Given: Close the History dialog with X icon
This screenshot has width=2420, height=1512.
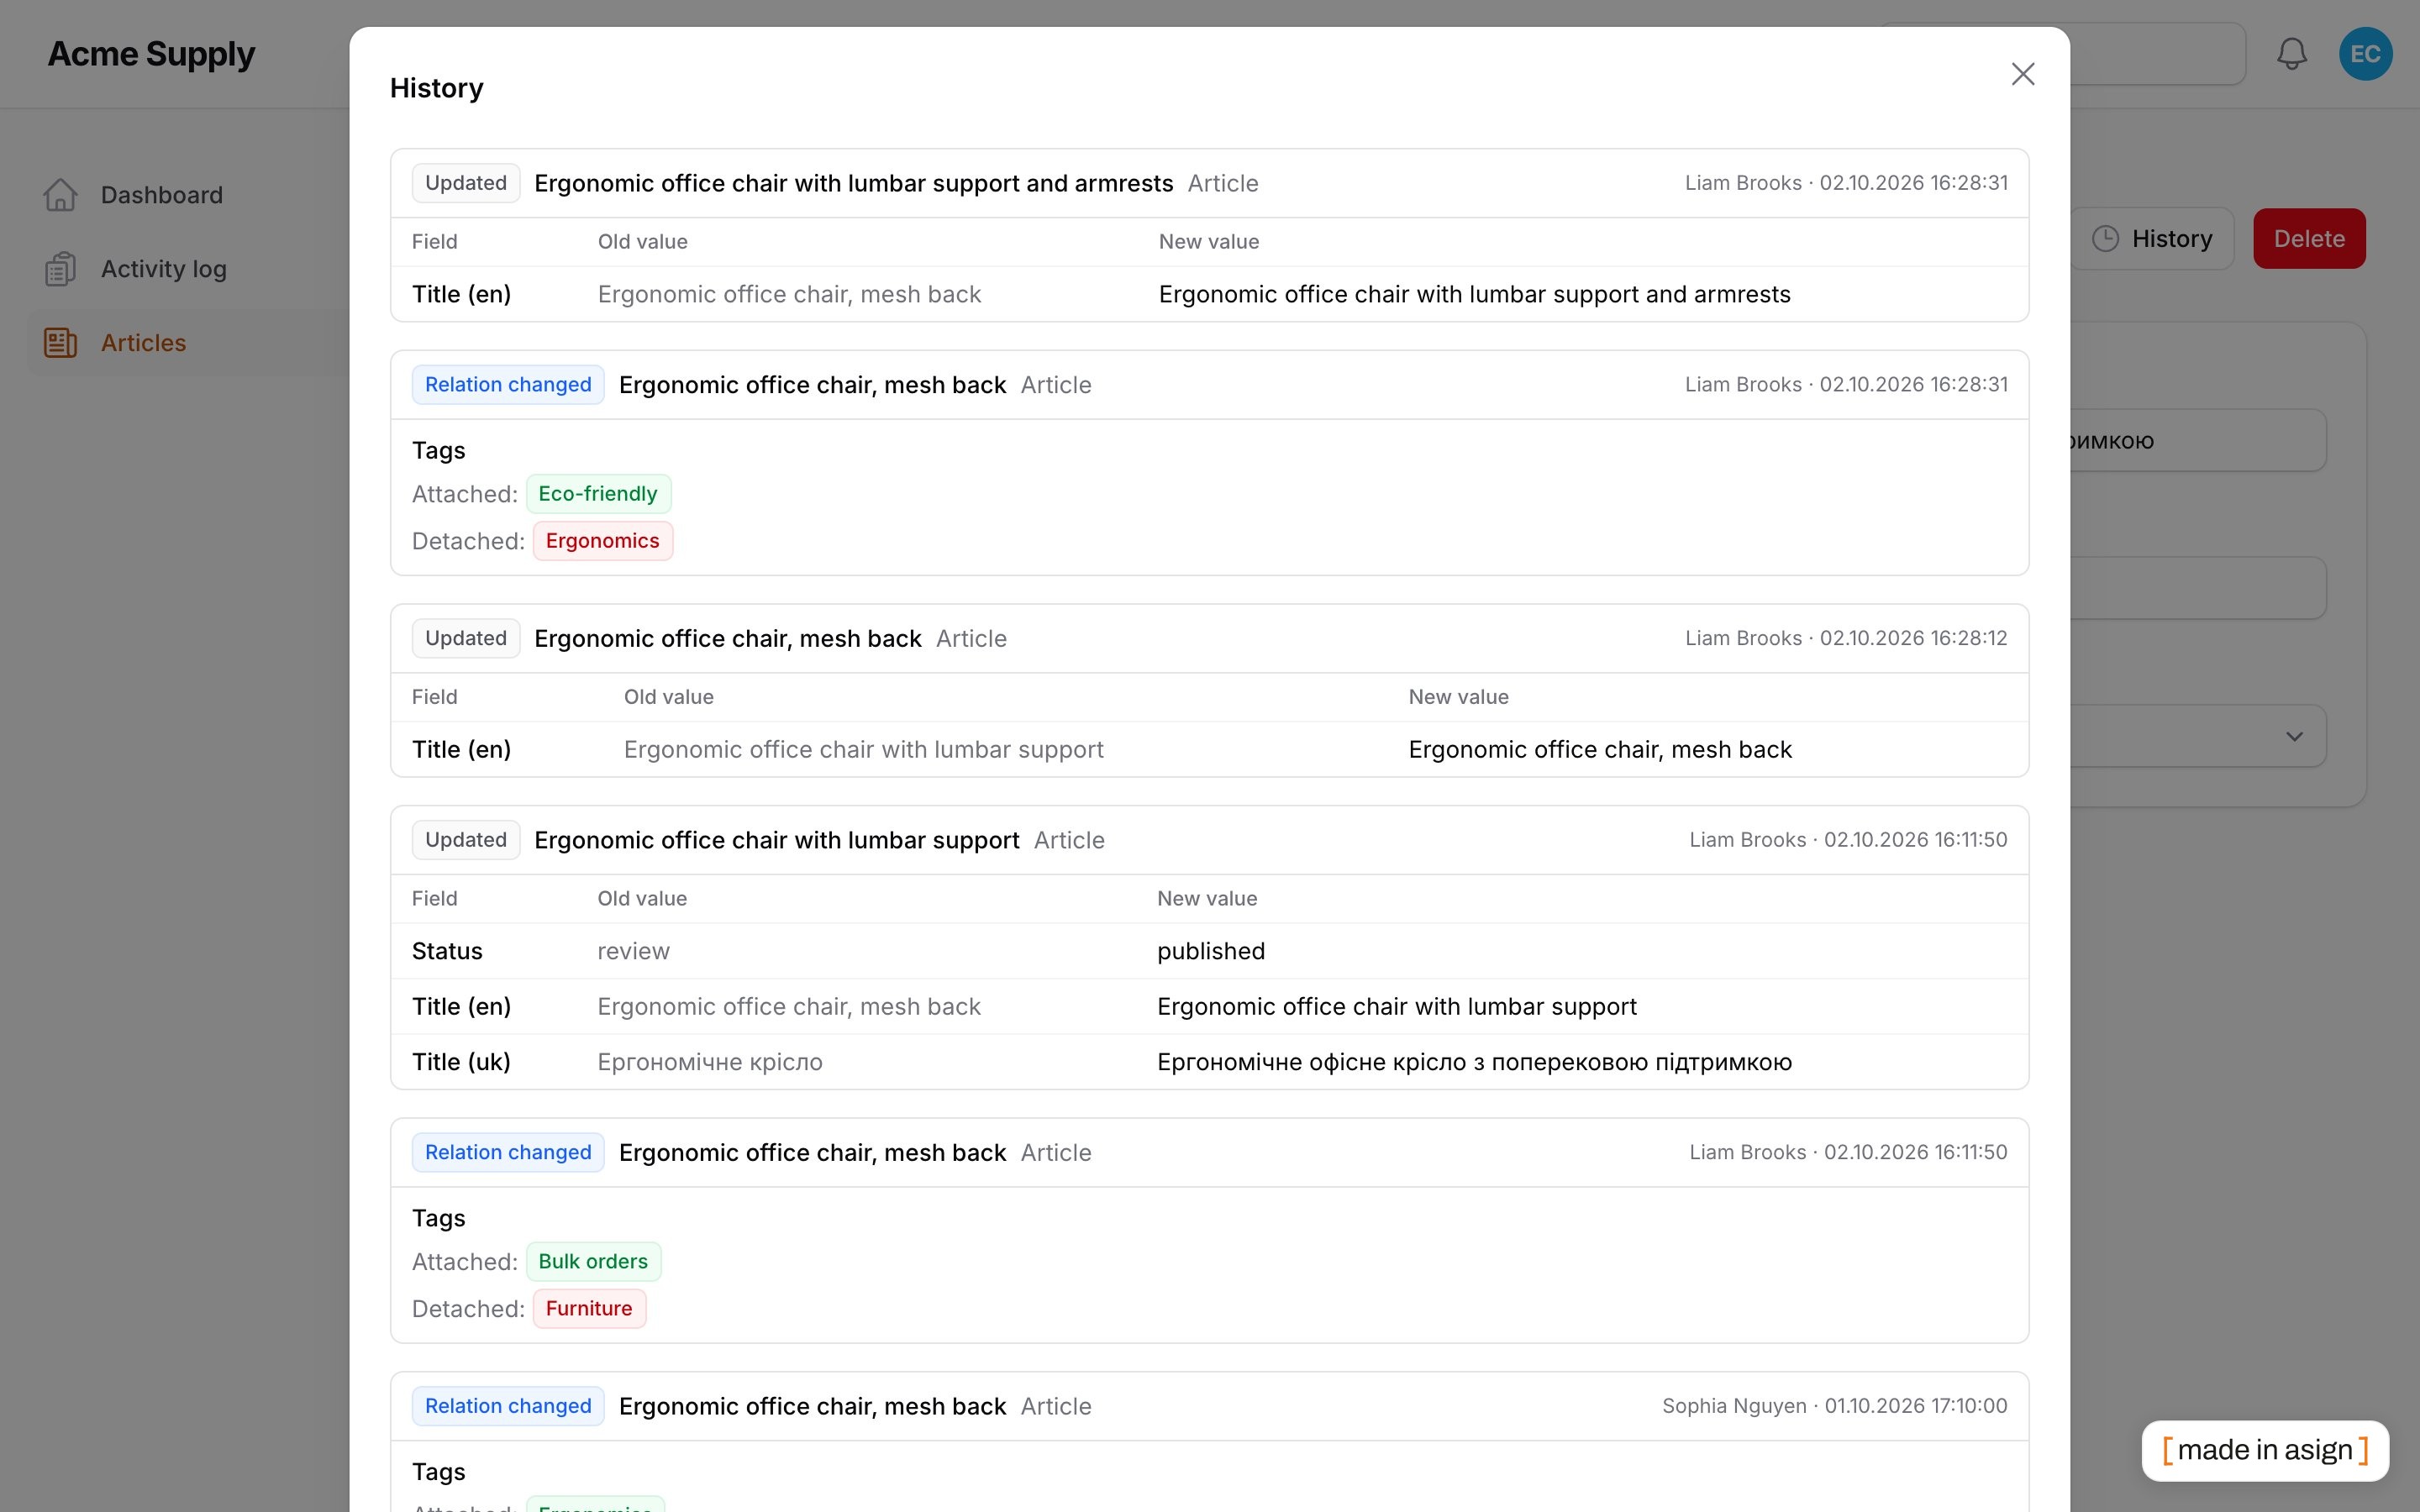Looking at the screenshot, I should click(x=2022, y=74).
